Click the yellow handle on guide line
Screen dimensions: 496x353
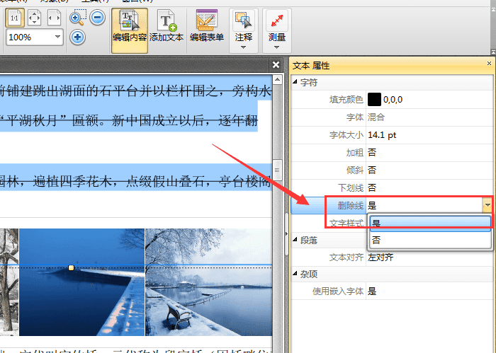pyautogui.click(x=71, y=267)
